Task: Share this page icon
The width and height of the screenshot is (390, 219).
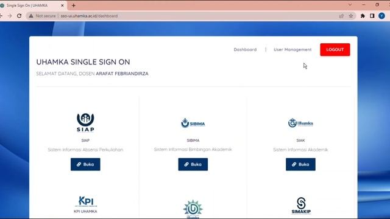Action: 341,16
